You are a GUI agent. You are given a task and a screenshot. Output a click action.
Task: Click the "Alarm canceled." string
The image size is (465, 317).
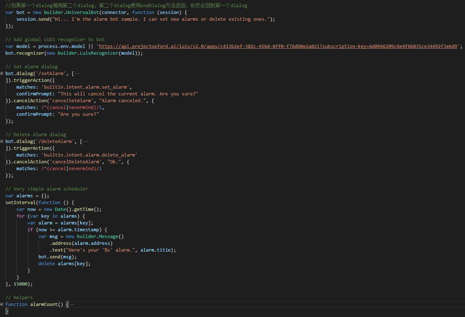pos(123,101)
